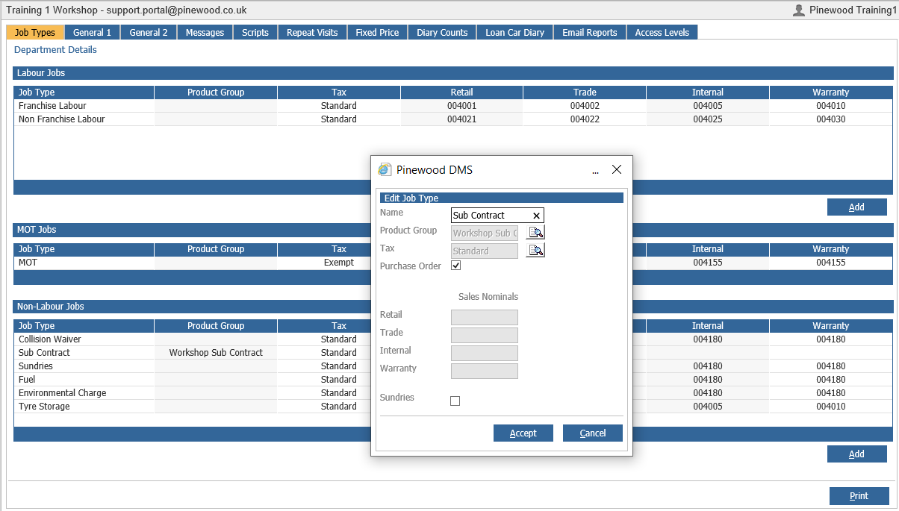Click the Warranty nominal field
This screenshot has height=511, width=899.
485,372
